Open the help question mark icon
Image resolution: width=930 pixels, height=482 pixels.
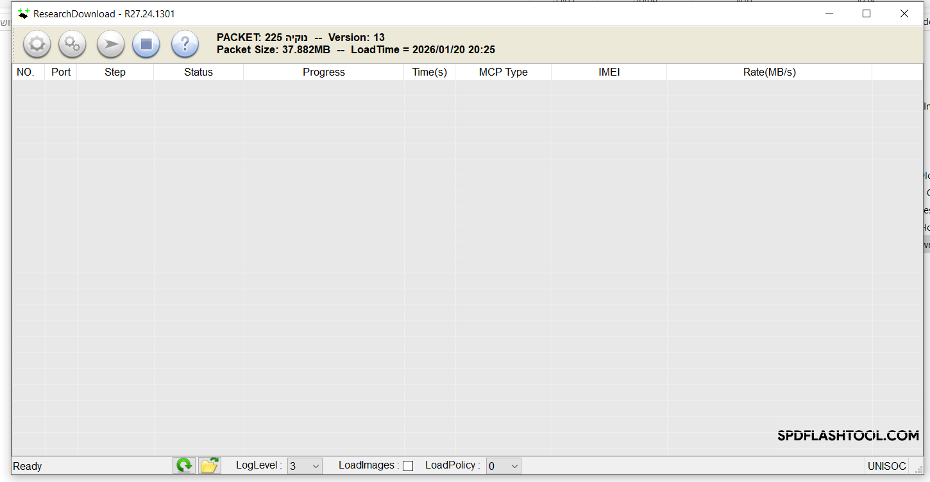point(185,44)
